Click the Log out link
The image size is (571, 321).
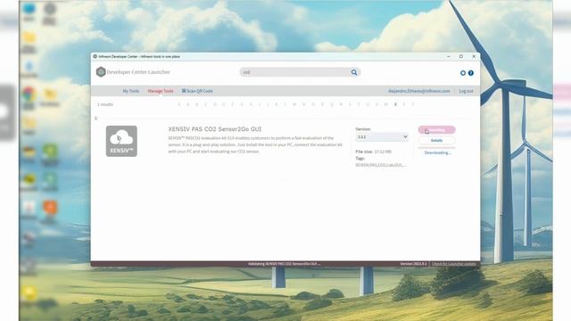pos(466,91)
